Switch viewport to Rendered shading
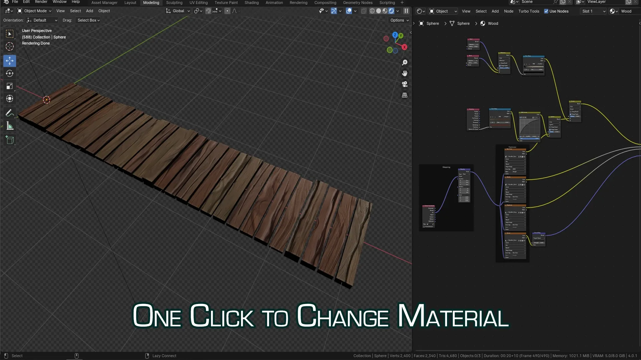This screenshot has height=360, width=641. coord(391,11)
